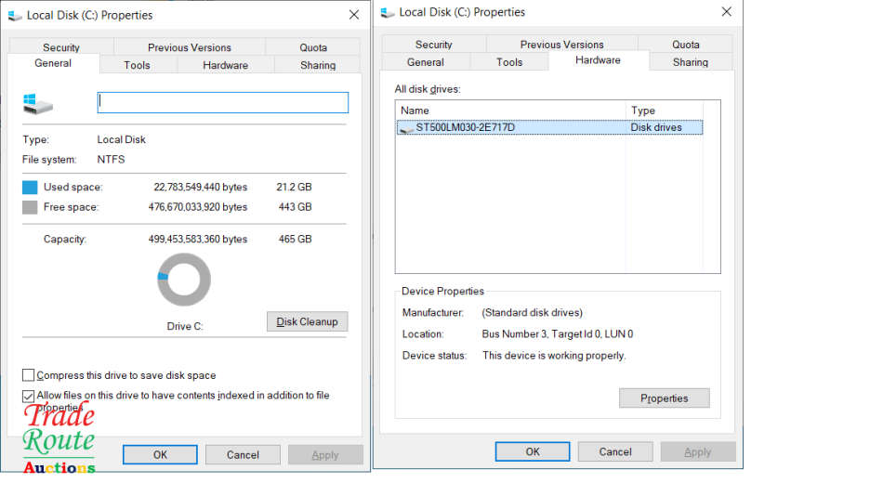Click the Name column header
The image size is (883, 496).
511,111
